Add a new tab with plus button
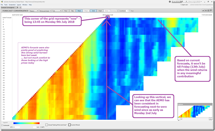The width and height of the screenshot is (215, 131). (x=20, y=7)
